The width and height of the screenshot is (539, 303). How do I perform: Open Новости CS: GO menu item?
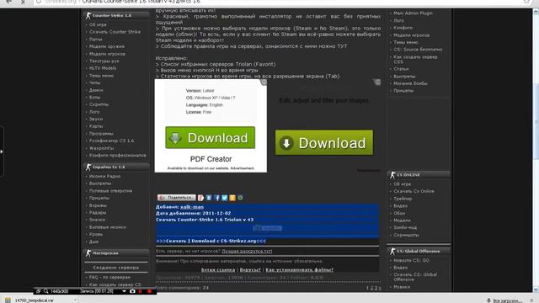(x=411, y=260)
